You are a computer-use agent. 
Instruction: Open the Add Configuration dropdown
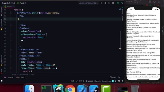click(x=88, y=3)
